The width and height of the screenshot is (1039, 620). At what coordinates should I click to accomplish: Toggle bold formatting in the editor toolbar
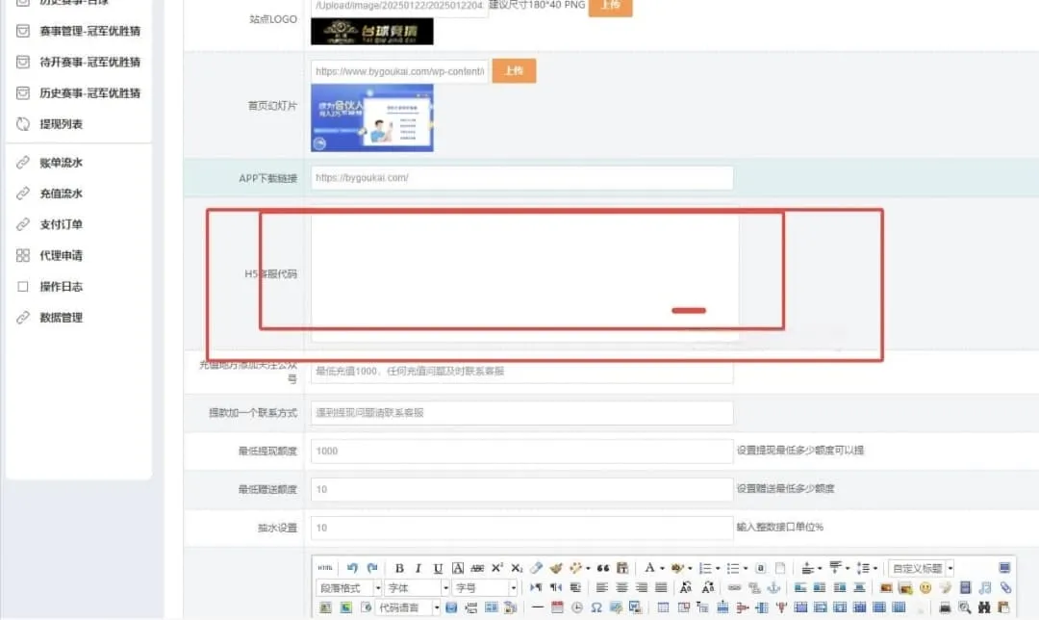coord(399,568)
